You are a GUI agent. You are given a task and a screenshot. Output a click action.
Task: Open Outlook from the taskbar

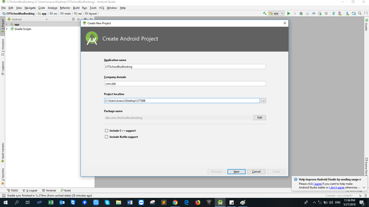(x=62, y=202)
